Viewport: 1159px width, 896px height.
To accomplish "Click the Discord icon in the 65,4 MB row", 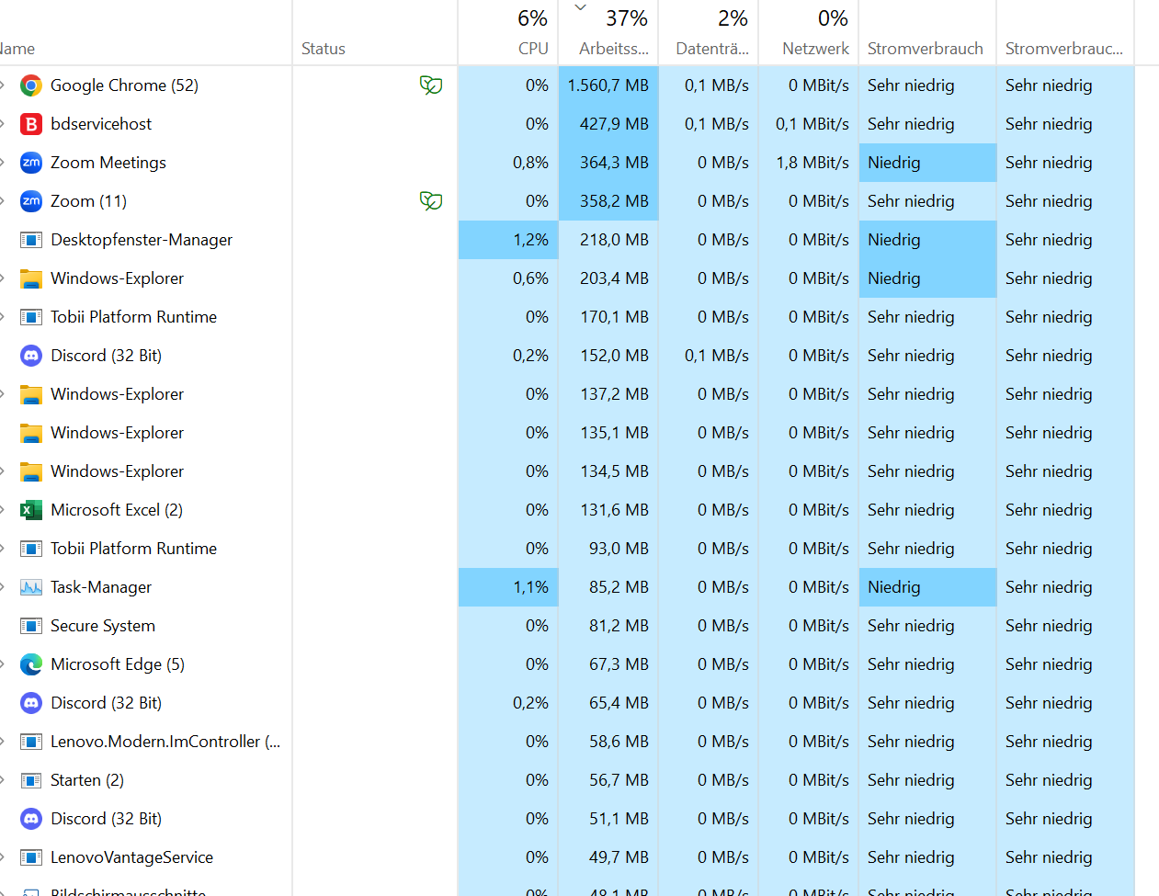I will pos(31,703).
